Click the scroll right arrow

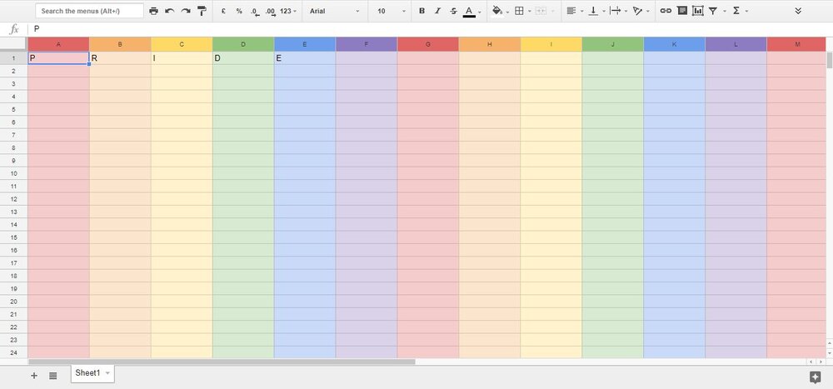click(821, 362)
